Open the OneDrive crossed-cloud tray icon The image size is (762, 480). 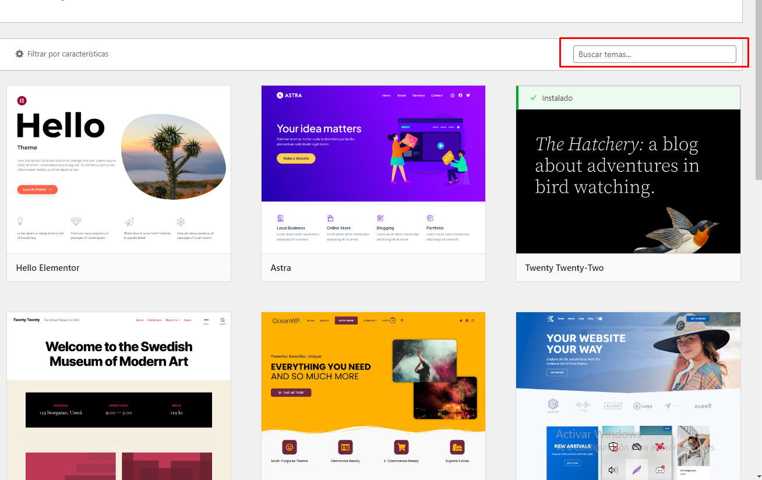pyautogui.click(x=637, y=447)
